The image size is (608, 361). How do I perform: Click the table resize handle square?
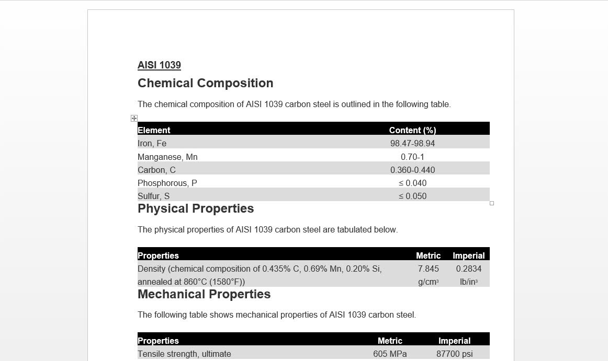click(492, 203)
